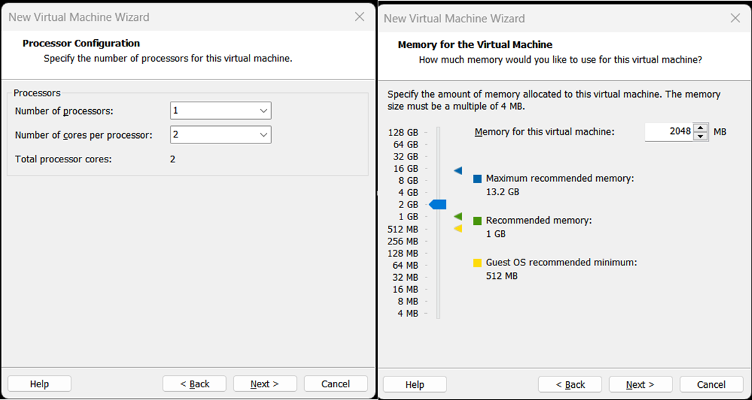The image size is (752, 400).
Task: Click the 2 GB label on memory scale
Action: (408, 205)
